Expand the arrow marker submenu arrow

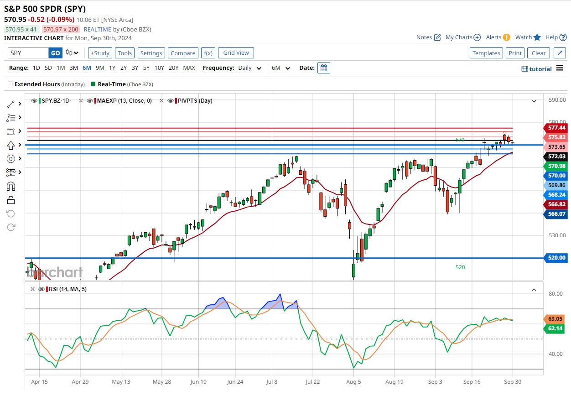(x=20, y=145)
